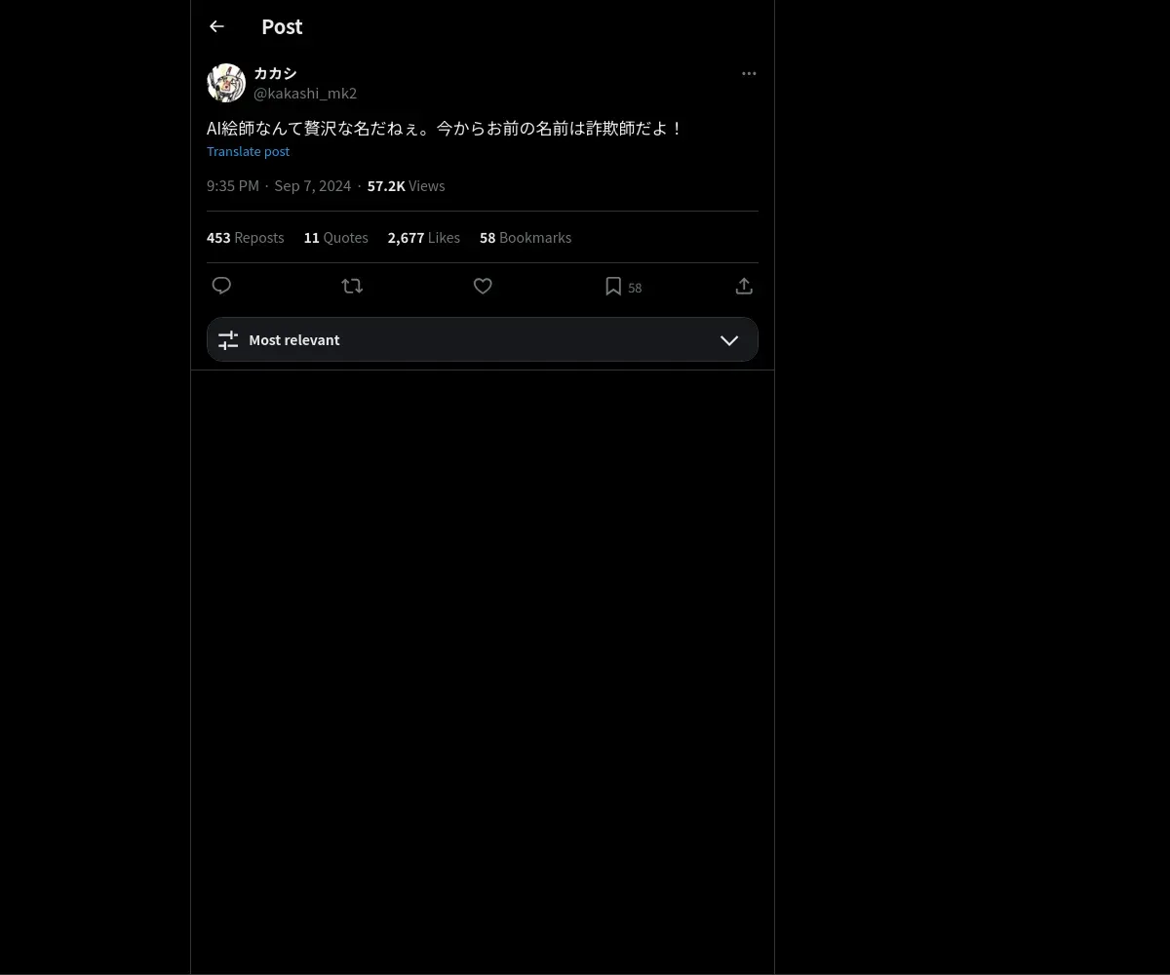Bookmark the post with the bookmark icon
Viewport: 1170px width, 975px height.
tap(613, 286)
